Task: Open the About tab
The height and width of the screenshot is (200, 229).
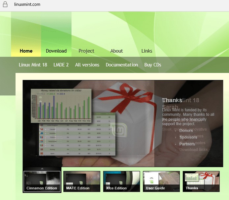Action: [x=116, y=51]
